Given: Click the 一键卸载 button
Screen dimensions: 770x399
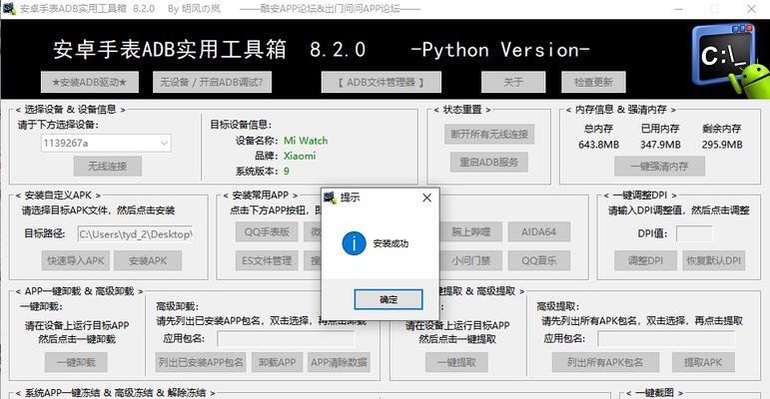Looking at the screenshot, I should [76, 363].
